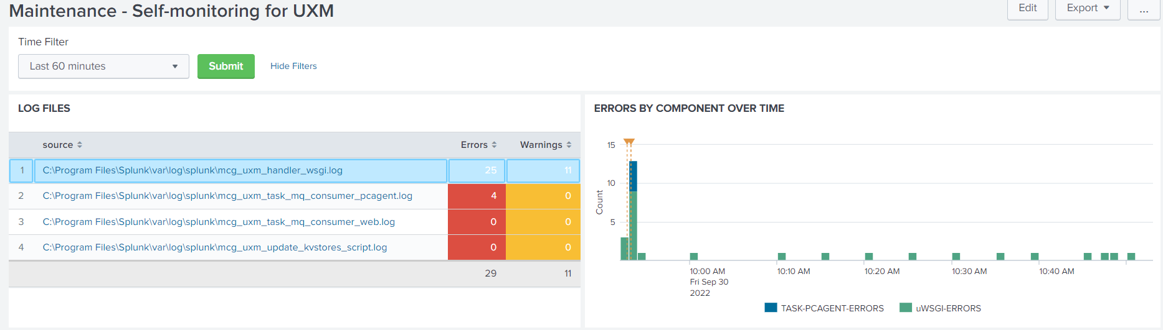Screen dimensions: 1163x330
Task: Open the Time Filter dropdown
Action: [103, 66]
